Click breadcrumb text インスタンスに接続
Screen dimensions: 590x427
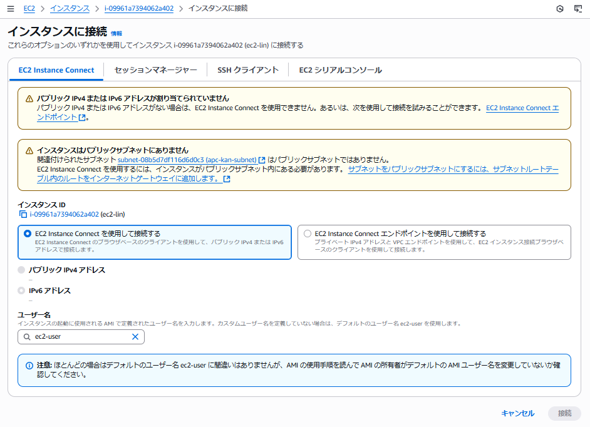tap(218, 8)
